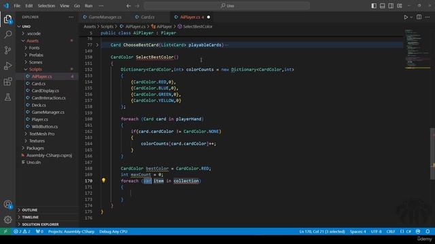Click the status bar icon left of the bell
Viewport: 435px width, 244px height.
418,232
